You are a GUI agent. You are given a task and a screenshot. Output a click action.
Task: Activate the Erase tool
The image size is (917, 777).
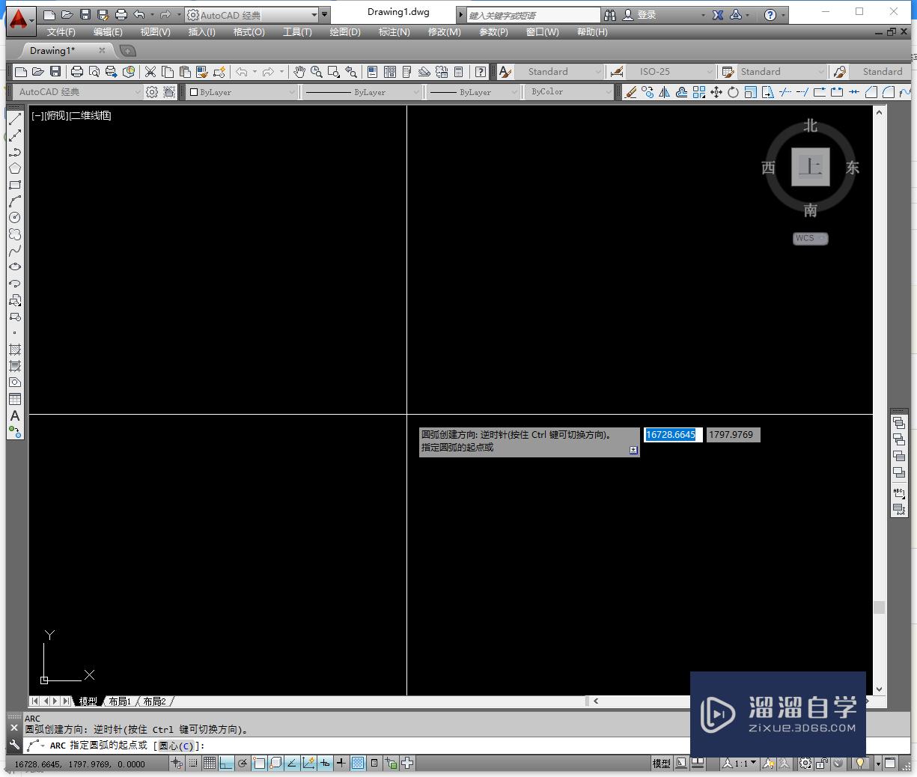point(633,91)
